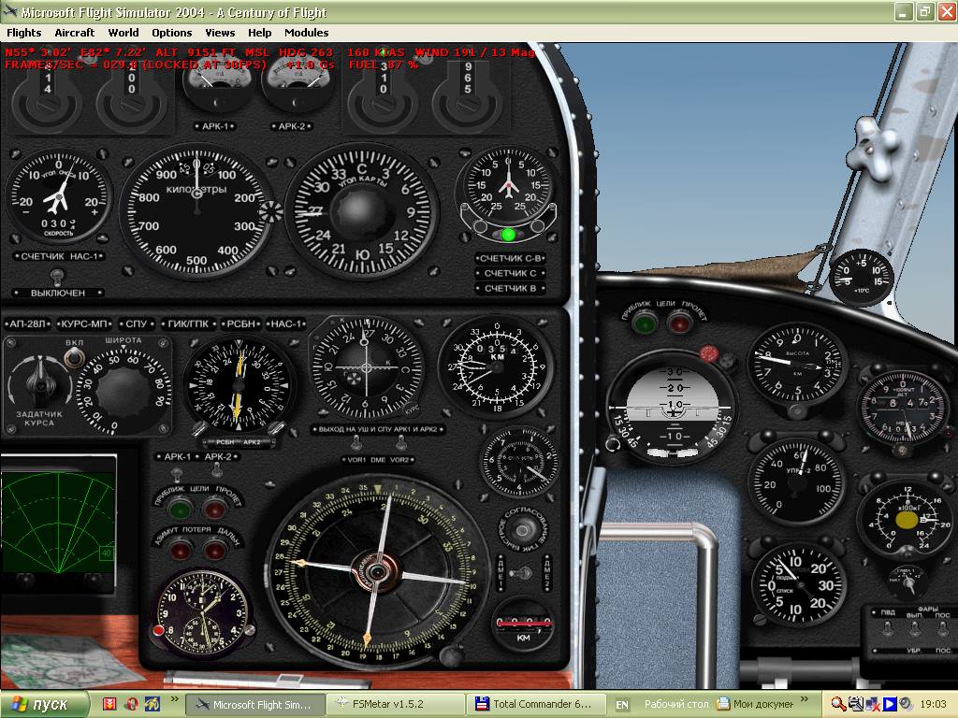Click the small KM distance counter
This screenshot has height=718, width=958.
524,625
